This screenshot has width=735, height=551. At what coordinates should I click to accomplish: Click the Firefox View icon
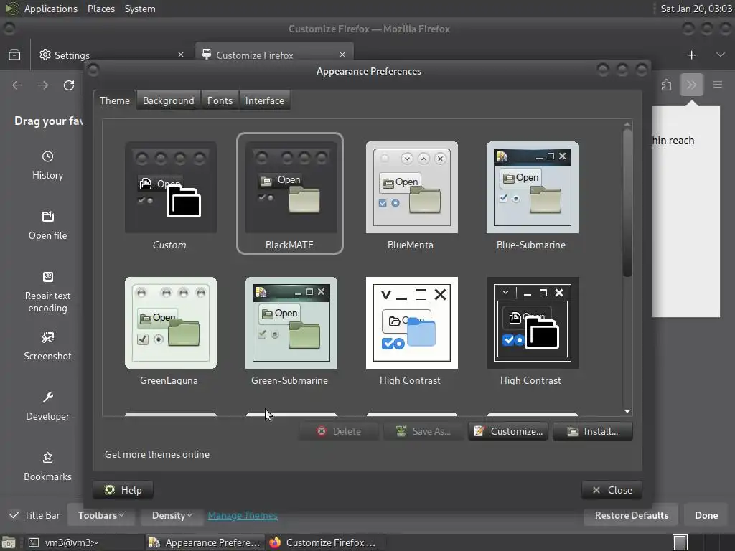click(x=14, y=55)
